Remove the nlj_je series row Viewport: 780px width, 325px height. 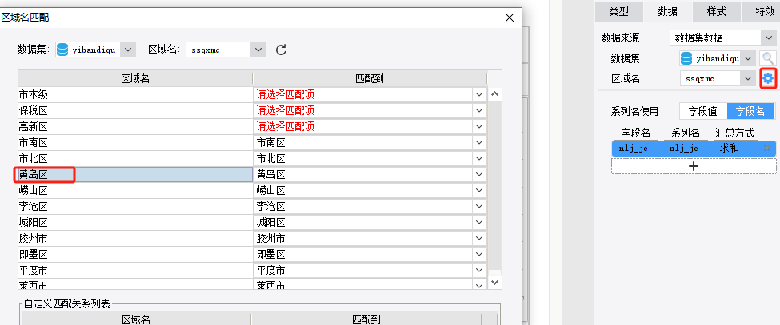tap(767, 148)
